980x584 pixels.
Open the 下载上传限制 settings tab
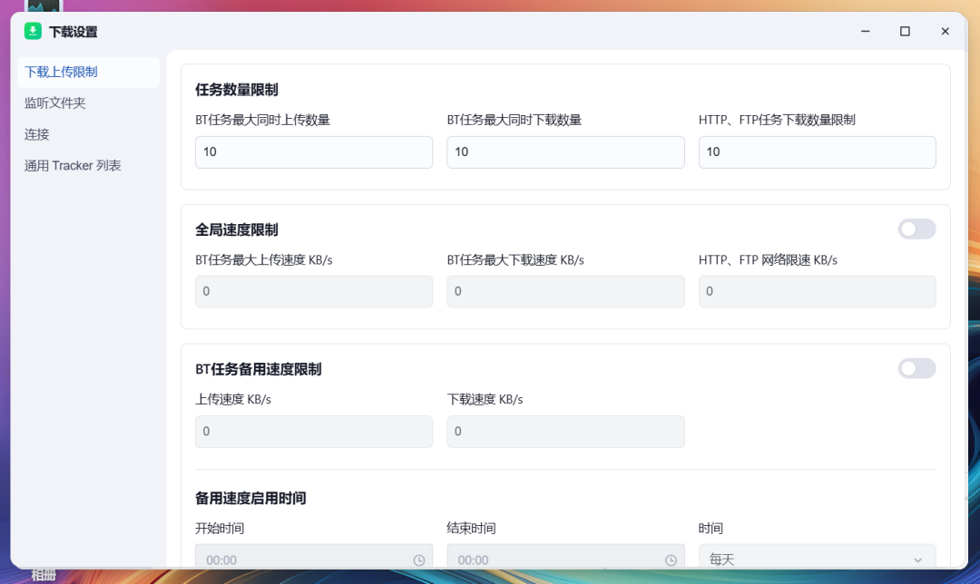coord(88,73)
